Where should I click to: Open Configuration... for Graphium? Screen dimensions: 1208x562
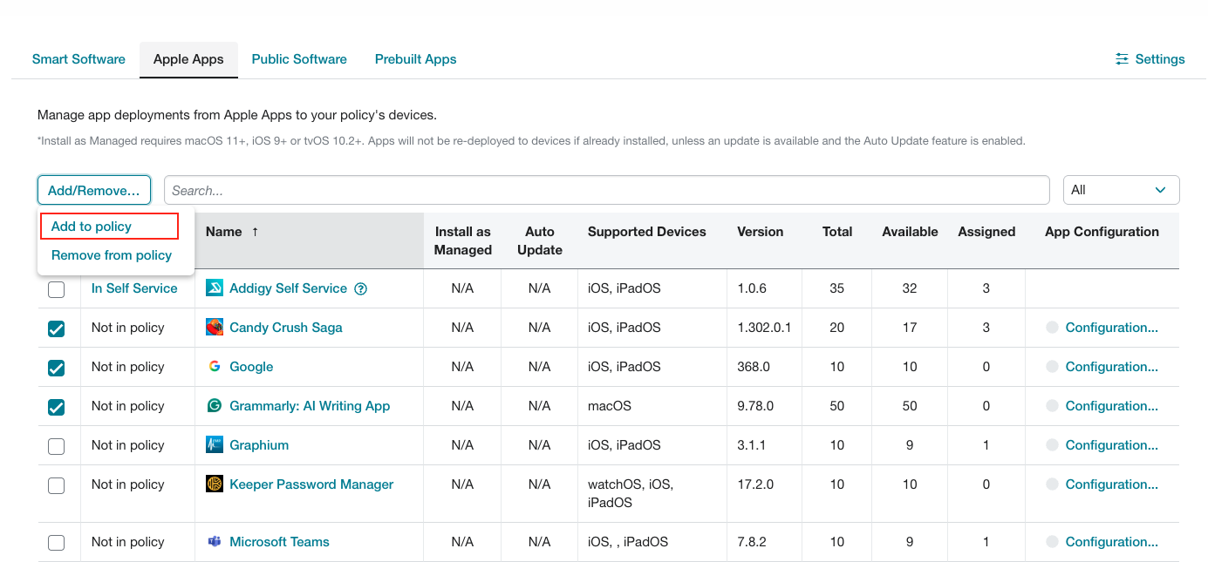[x=1112, y=445]
